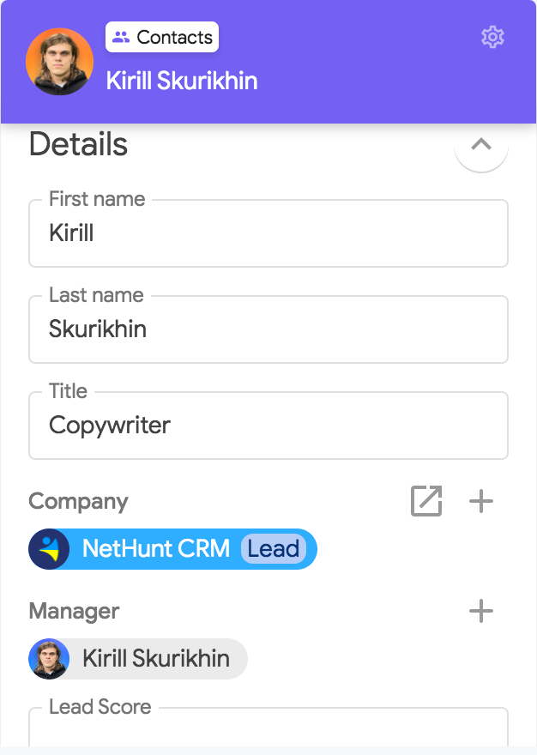Click the Manager field label
The width and height of the screenshot is (537, 755).
[74, 611]
